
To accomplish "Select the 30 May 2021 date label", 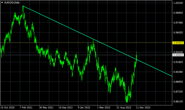I will tap(46, 108).
